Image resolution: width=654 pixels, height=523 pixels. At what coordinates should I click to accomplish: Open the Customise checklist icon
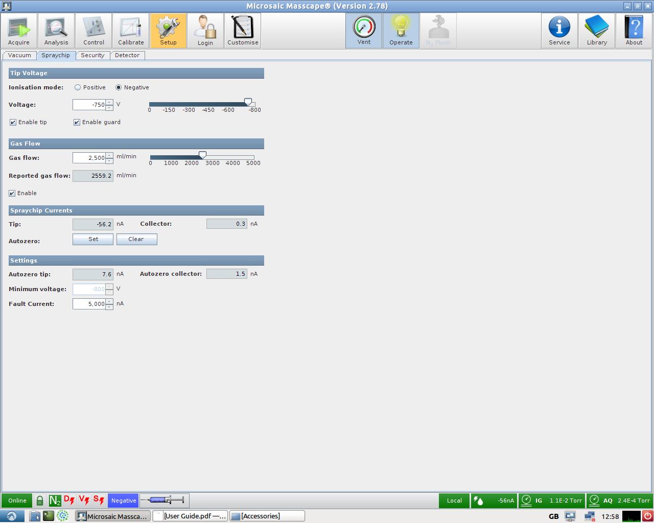[243, 31]
